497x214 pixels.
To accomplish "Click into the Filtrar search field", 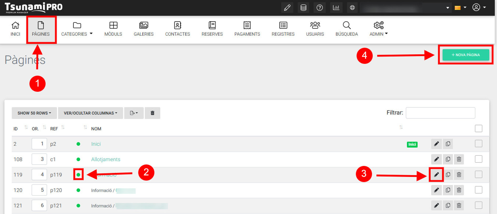I will point(440,113).
